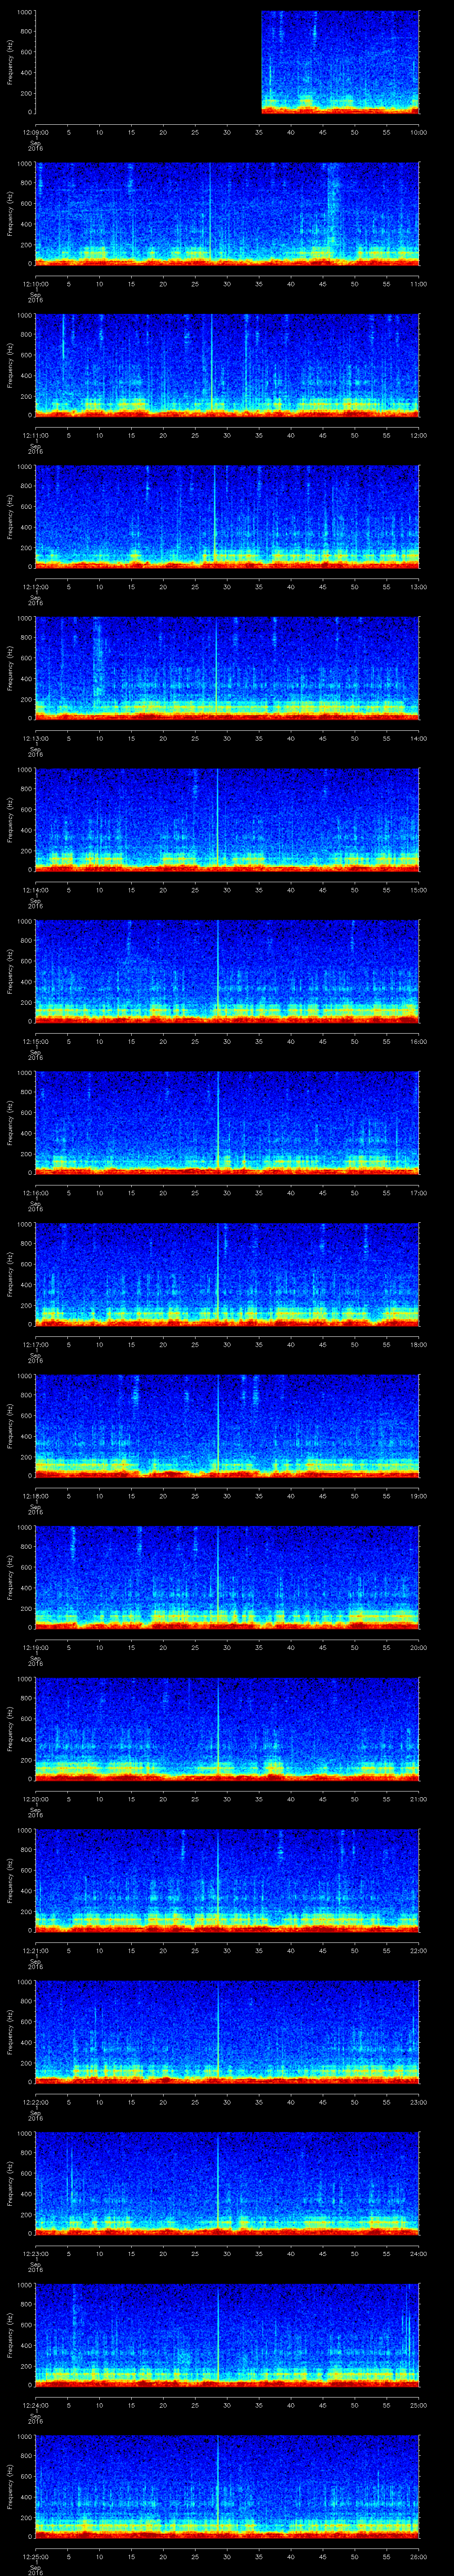Click the 12:12:00 time axis label
The width and height of the screenshot is (454, 2576).
pyautogui.click(x=35, y=586)
